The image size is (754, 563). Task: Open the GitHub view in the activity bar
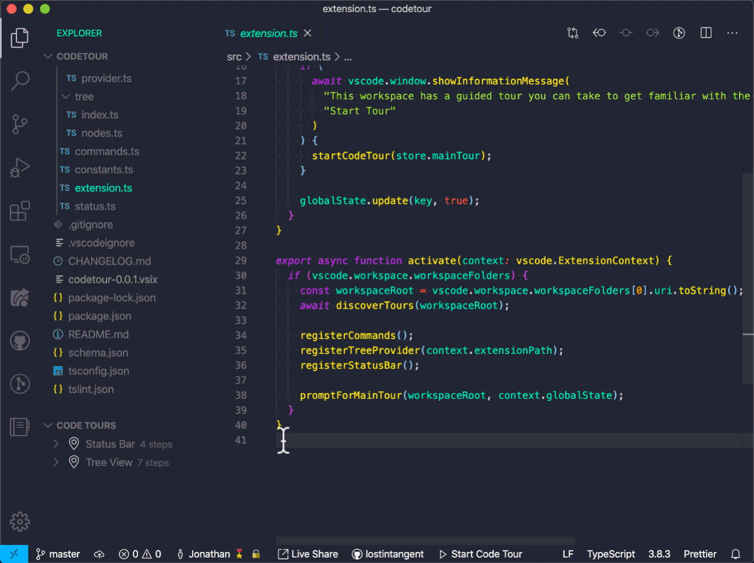tap(20, 340)
